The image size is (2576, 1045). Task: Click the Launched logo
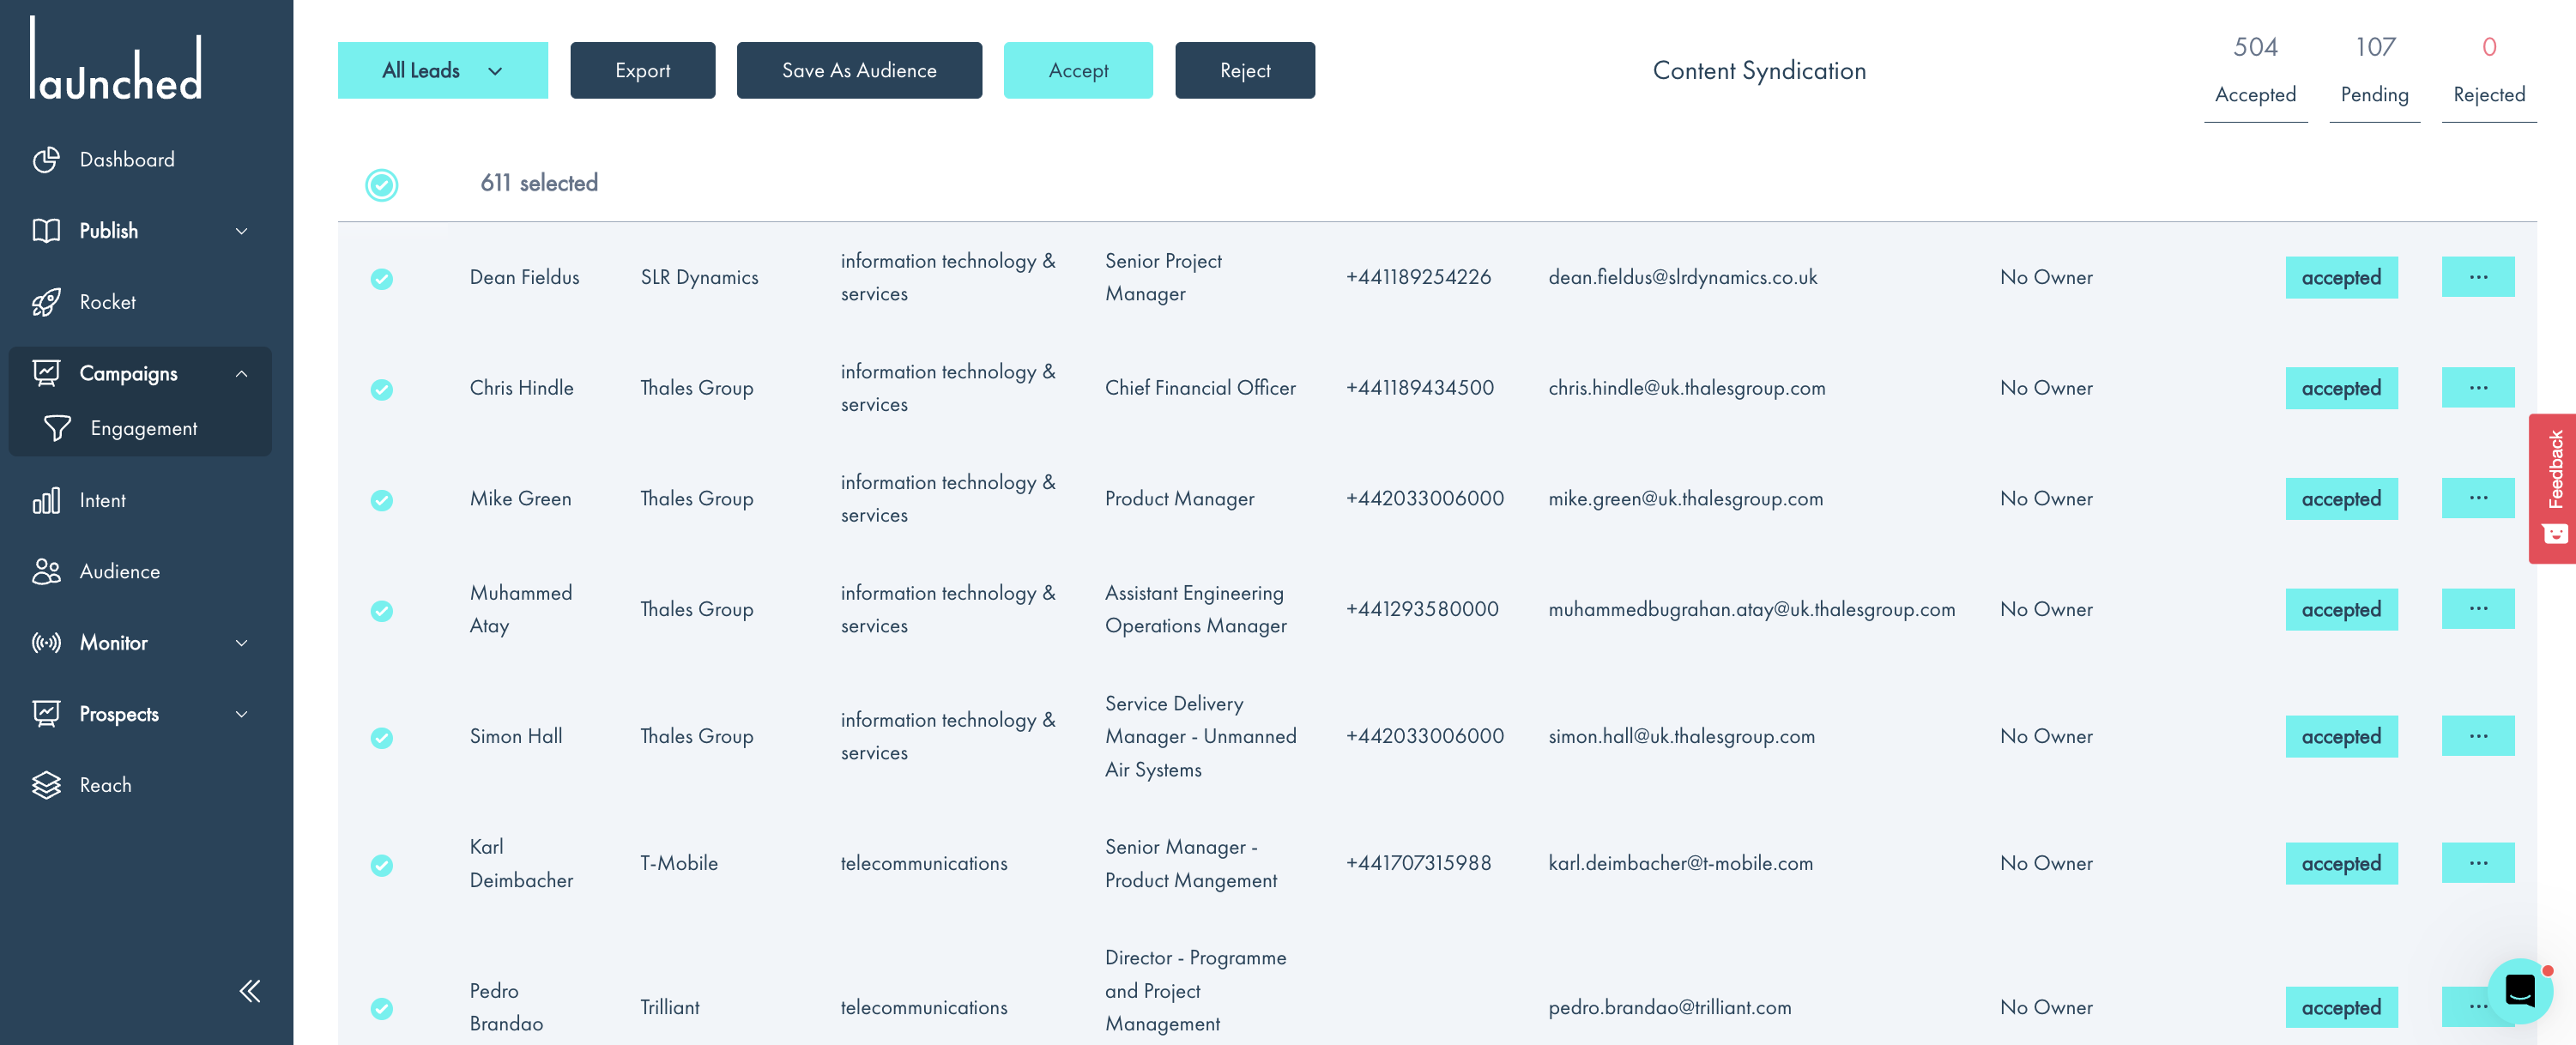(116, 58)
